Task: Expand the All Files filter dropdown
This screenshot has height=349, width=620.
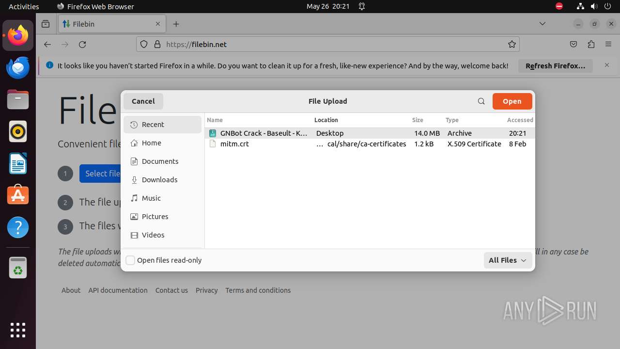Action: (508, 260)
